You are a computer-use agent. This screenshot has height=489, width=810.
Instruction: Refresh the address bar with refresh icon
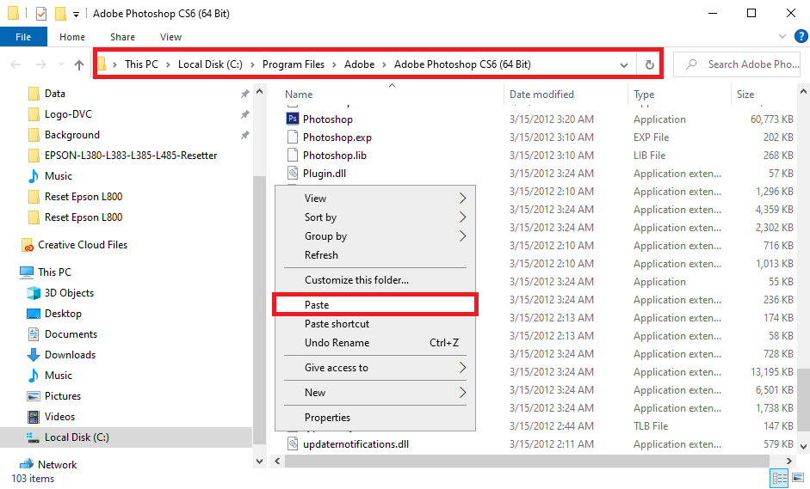(649, 64)
